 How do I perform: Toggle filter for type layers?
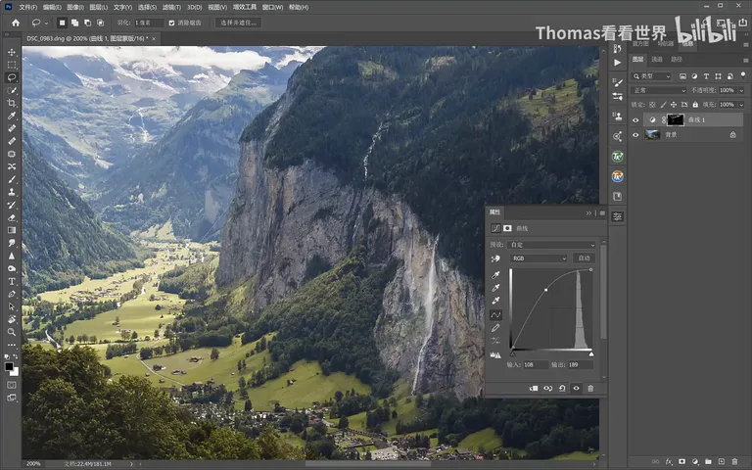click(706, 76)
